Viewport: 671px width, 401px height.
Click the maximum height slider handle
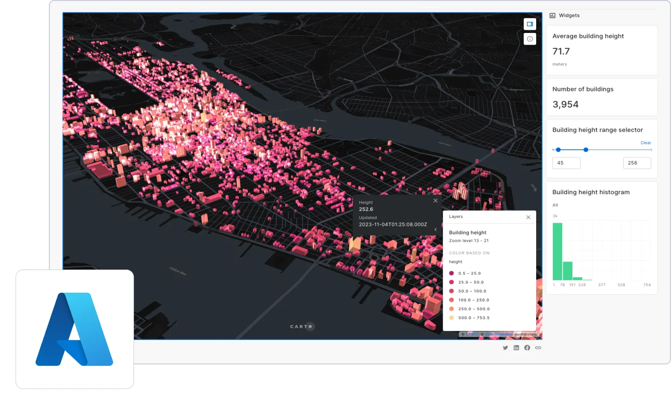(586, 150)
